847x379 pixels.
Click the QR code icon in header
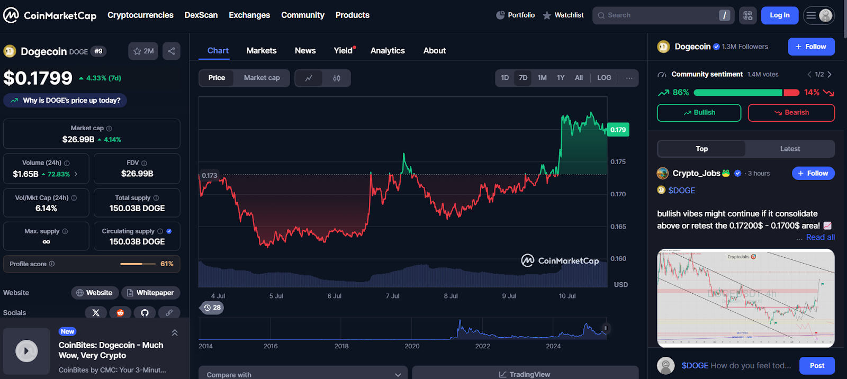(x=747, y=15)
